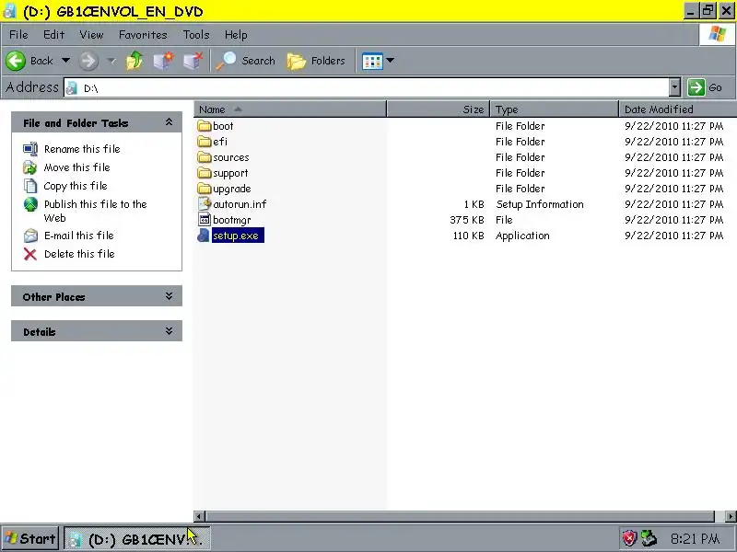Click the setup.exe application icon
Viewport: 737px width, 552px height.
tap(204, 236)
